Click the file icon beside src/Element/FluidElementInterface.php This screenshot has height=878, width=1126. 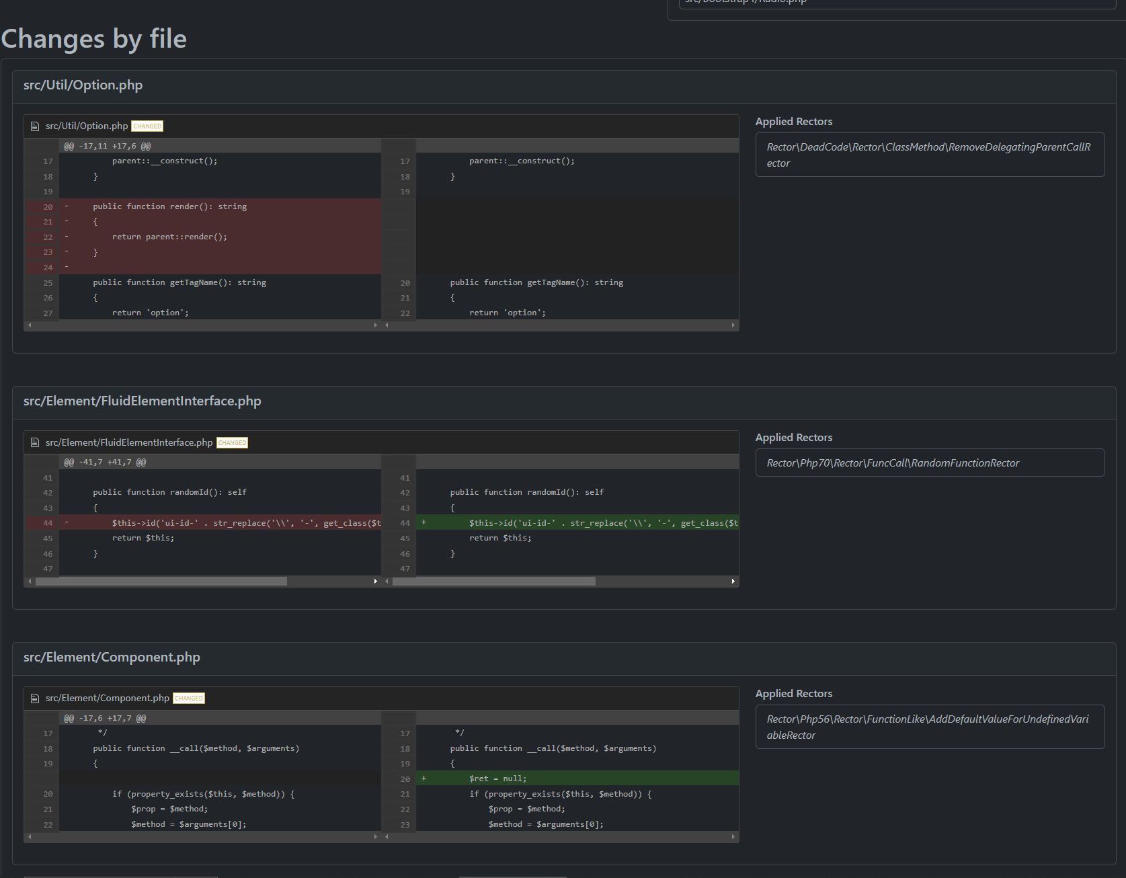(x=35, y=442)
